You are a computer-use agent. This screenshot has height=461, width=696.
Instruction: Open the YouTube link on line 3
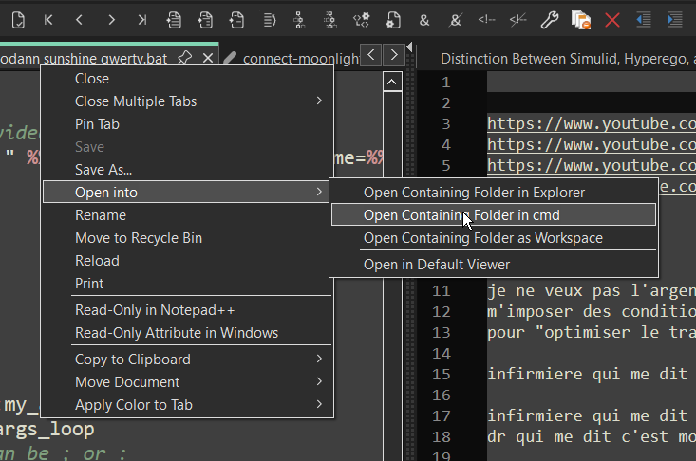pyautogui.click(x=591, y=124)
